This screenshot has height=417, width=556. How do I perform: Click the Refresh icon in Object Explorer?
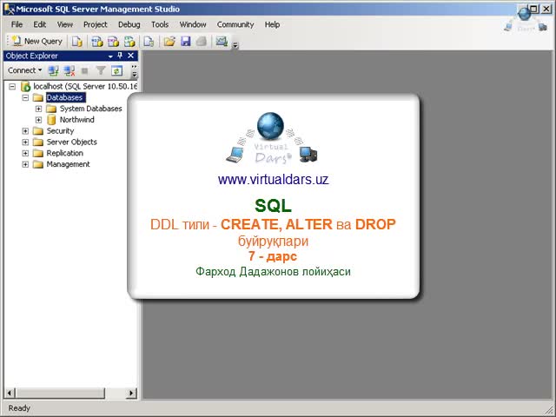(116, 70)
